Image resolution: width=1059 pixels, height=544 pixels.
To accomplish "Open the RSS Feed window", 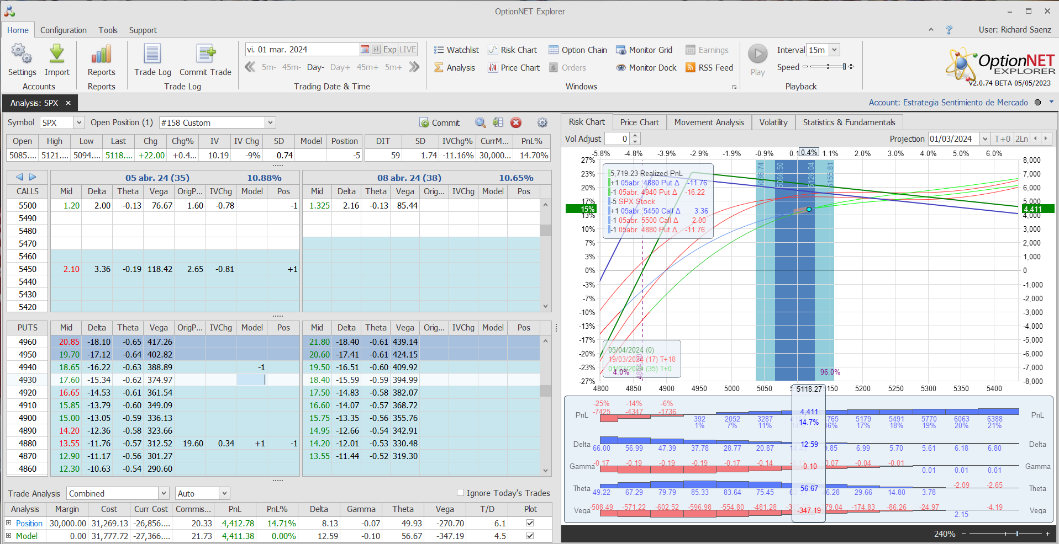I will pyautogui.click(x=709, y=67).
